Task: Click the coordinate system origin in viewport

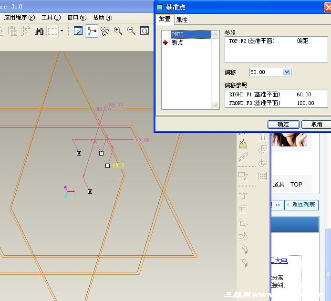Action: pos(67,191)
